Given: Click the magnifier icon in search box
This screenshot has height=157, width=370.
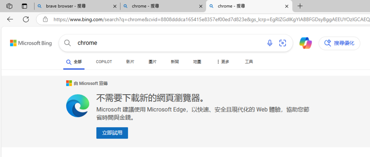Looking at the screenshot, I should coord(68,43).
